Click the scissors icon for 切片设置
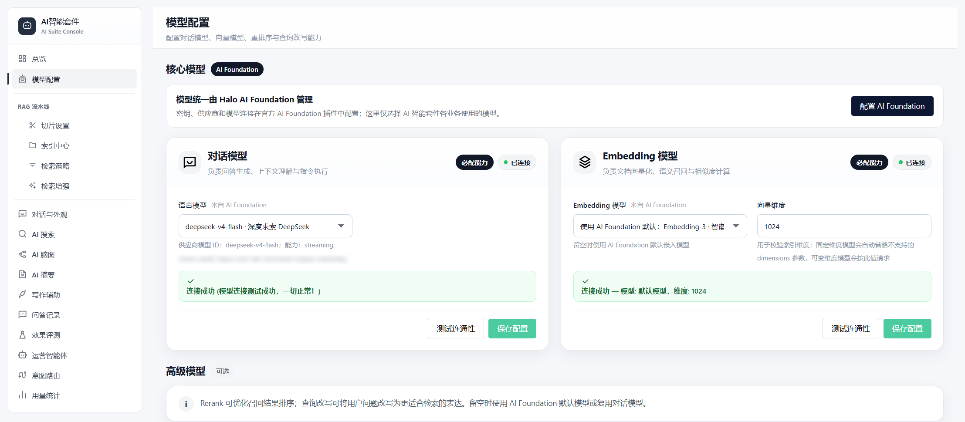The image size is (965, 422). [32, 125]
